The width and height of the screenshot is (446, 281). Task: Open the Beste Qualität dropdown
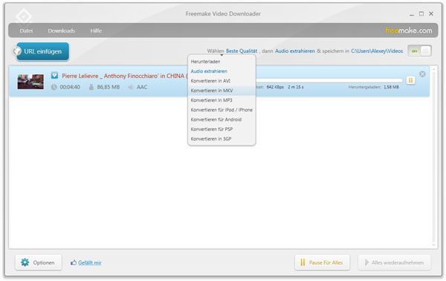242,51
